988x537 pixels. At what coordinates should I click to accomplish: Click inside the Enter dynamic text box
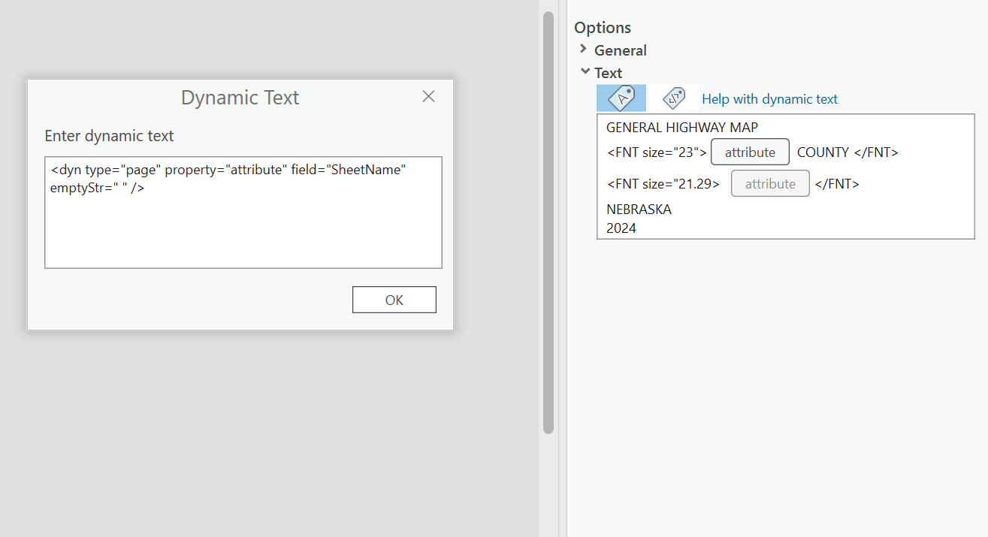pos(243,213)
